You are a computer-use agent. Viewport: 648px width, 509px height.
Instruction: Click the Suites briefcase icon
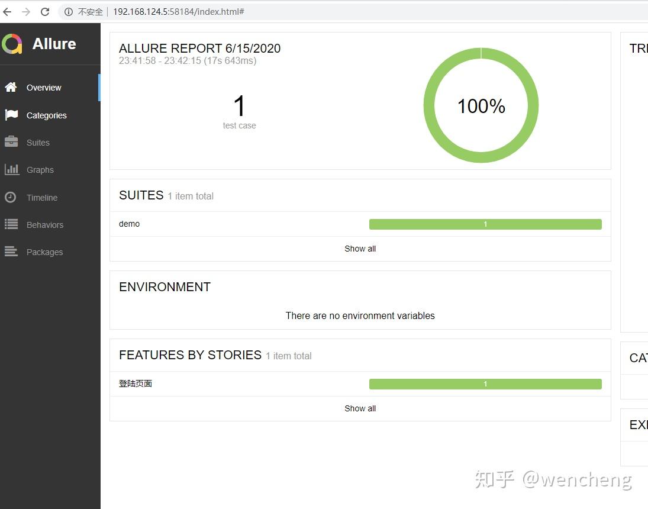11,142
